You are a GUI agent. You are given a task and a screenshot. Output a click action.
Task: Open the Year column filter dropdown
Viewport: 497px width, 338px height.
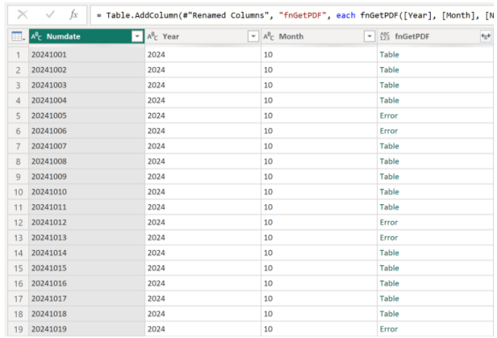253,37
